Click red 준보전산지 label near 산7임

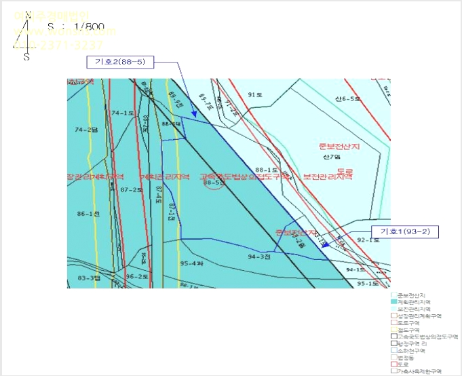(339, 146)
